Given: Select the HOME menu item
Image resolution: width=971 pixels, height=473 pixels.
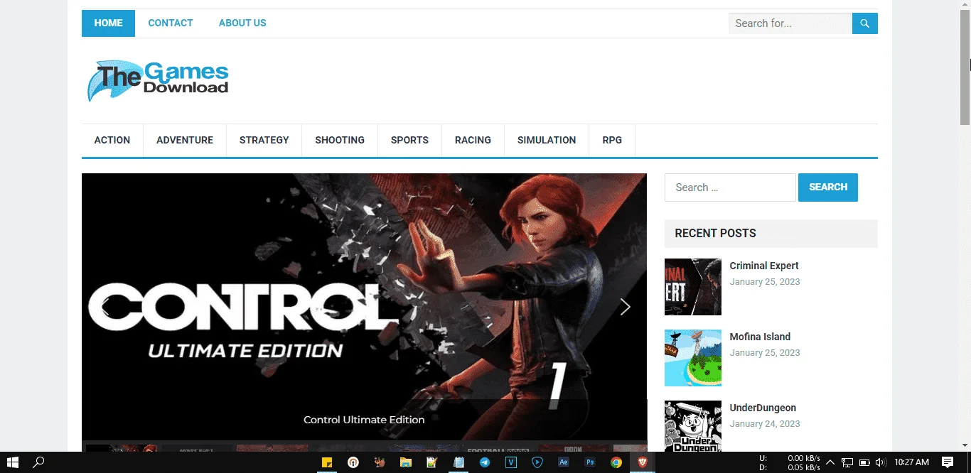Looking at the screenshot, I should [x=108, y=23].
